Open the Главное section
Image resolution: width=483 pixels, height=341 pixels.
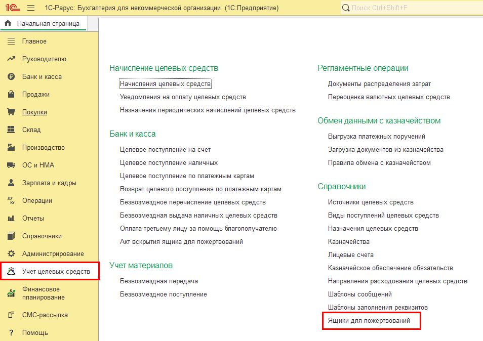(34, 41)
